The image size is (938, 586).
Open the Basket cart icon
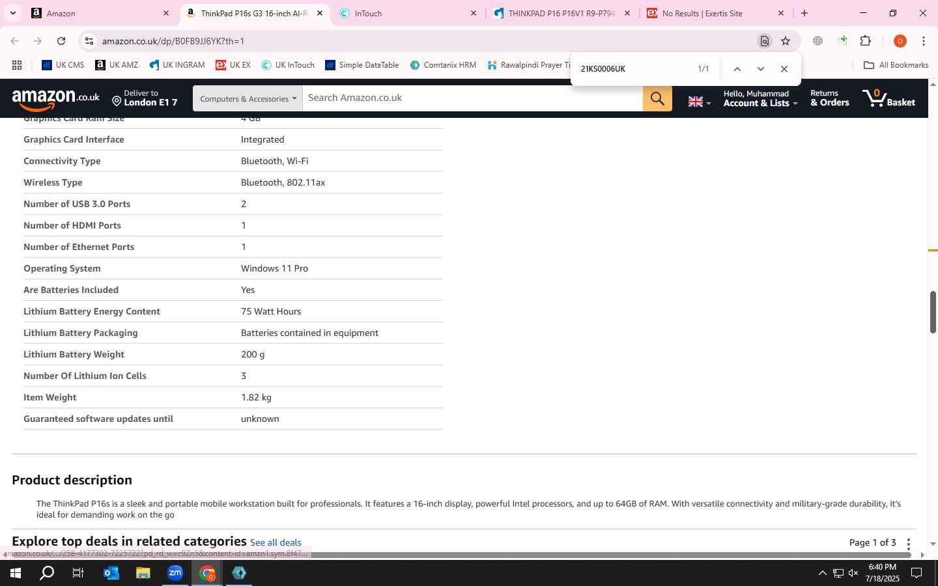889,98
